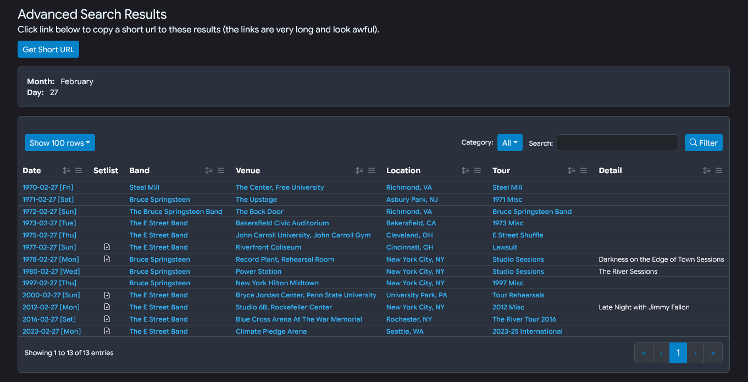
Task: Open the Category All dropdown
Action: tap(509, 143)
